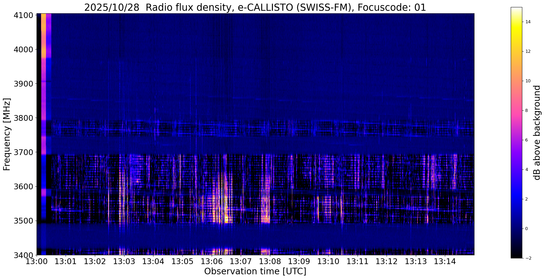
Task: Click the 13:03 time tick label
Action: point(124,261)
